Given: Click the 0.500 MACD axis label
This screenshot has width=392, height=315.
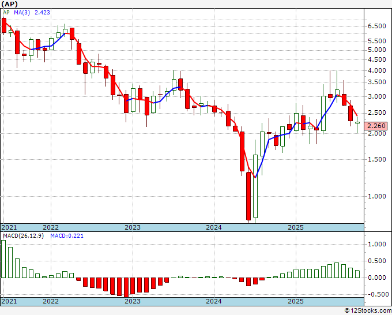Looking at the screenshot, I should click(377, 261).
